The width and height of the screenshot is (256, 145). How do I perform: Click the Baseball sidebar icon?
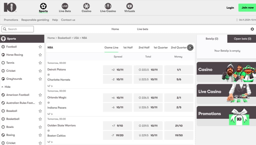(x=3, y=111)
